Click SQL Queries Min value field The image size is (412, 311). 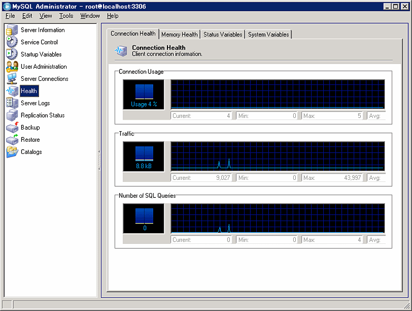pyautogui.click(x=267, y=240)
